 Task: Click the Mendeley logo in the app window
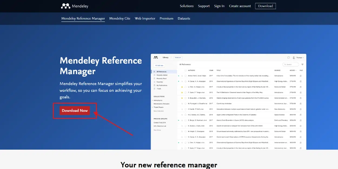156,57
